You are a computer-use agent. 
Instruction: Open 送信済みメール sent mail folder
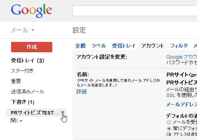tap(28, 92)
